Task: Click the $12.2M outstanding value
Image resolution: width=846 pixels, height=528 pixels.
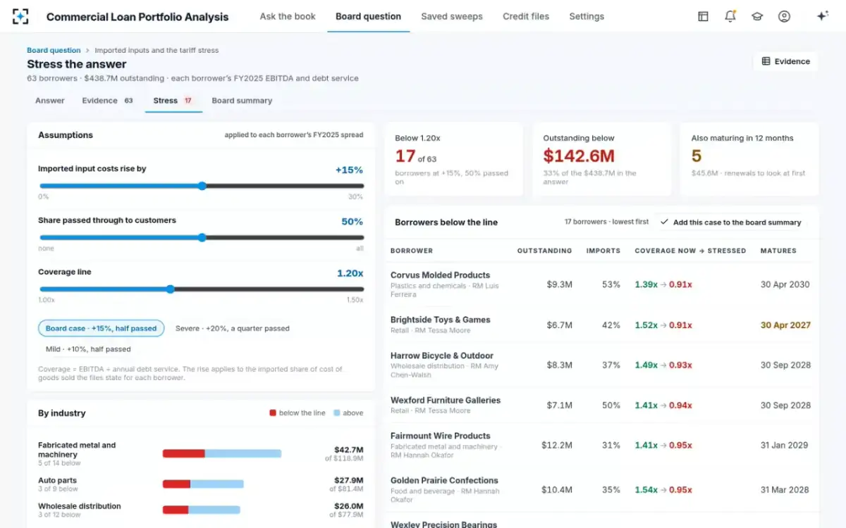Action: [x=557, y=445]
